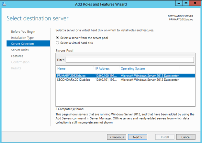
Task: Maximize the wizard window
Action: [186, 3]
